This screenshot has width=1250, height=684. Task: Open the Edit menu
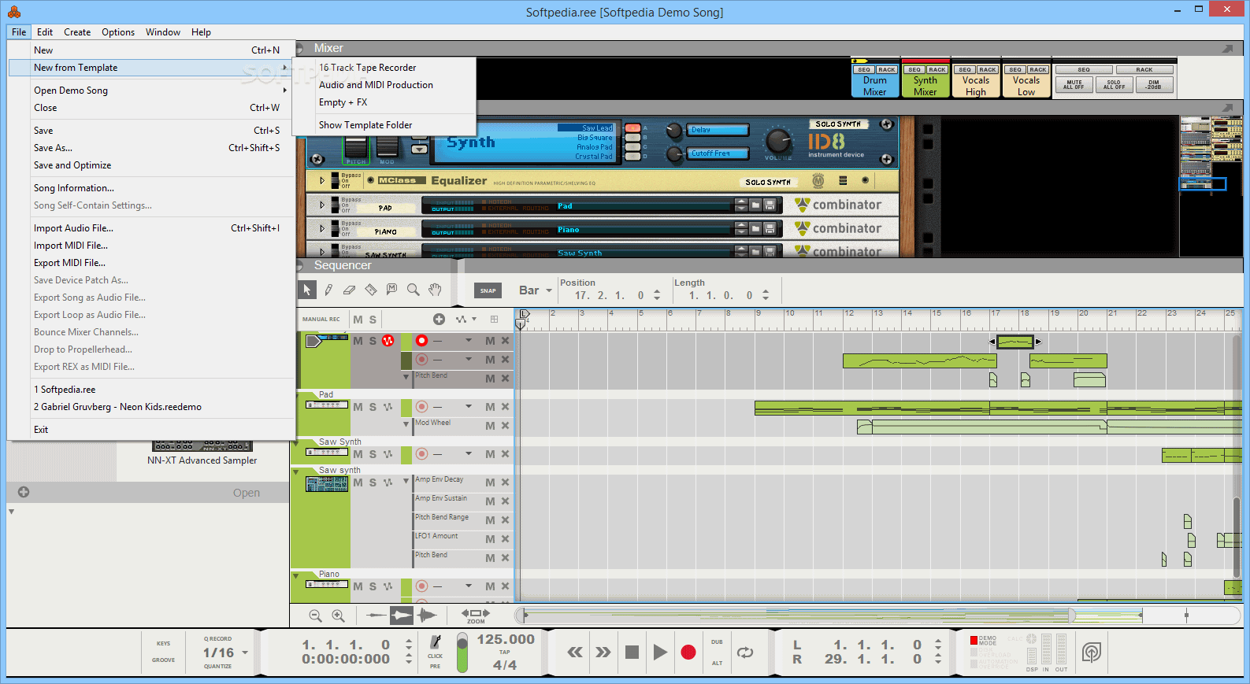pos(45,32)
